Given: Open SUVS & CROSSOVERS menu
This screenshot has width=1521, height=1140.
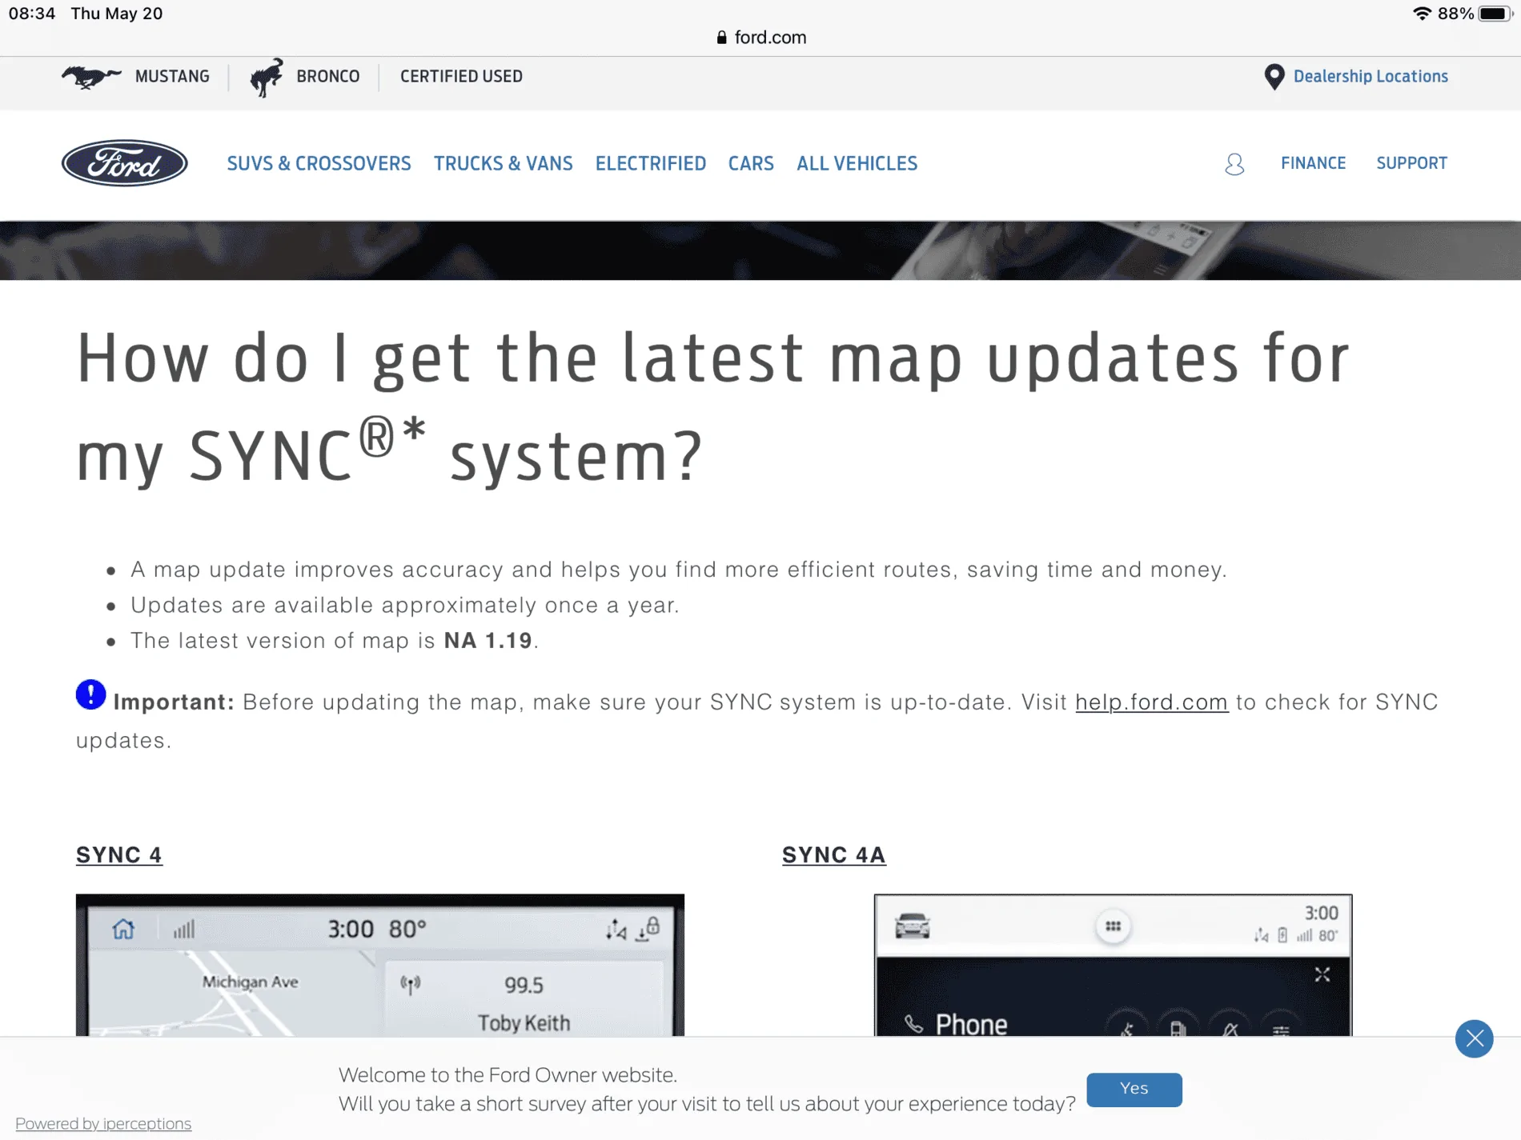Looking at the screenshot, I should 319,164.
